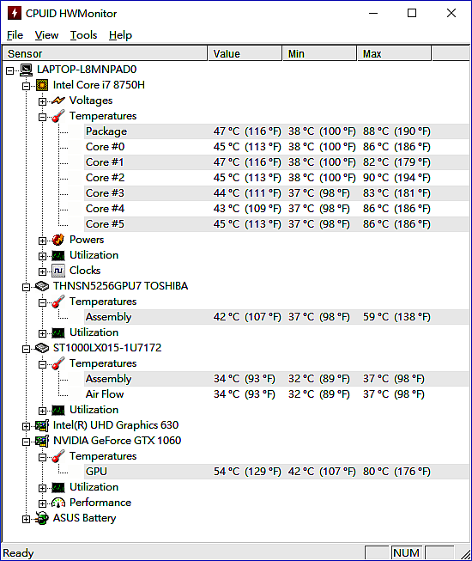Screen dimensions: 472x561
Task: Click the Max column header
Action: 395,53
